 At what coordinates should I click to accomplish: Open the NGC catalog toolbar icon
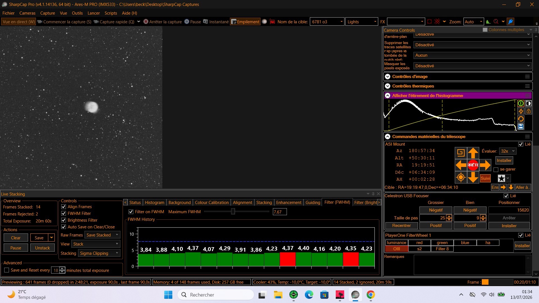272,22
